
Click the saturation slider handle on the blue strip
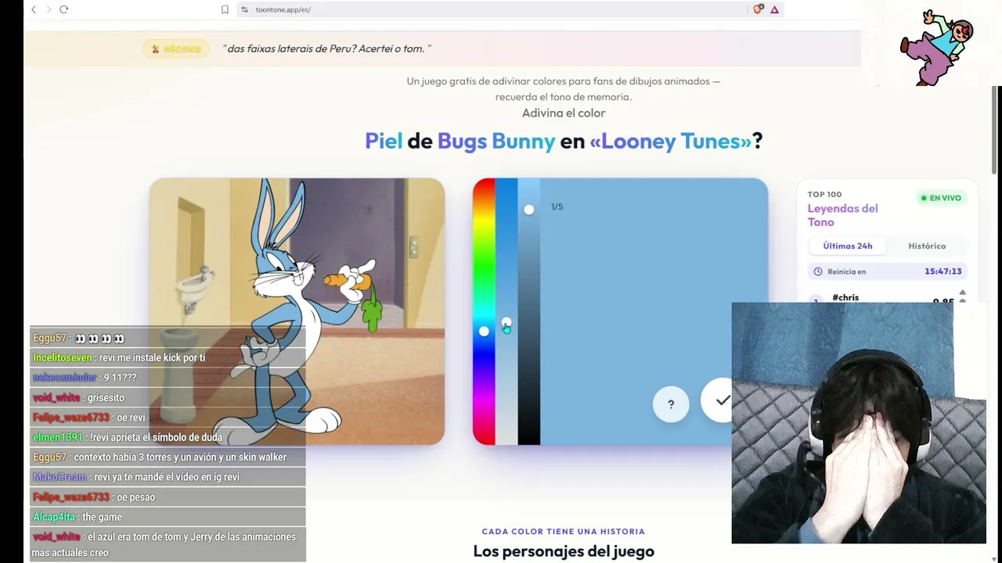click(x=506, y=324)
